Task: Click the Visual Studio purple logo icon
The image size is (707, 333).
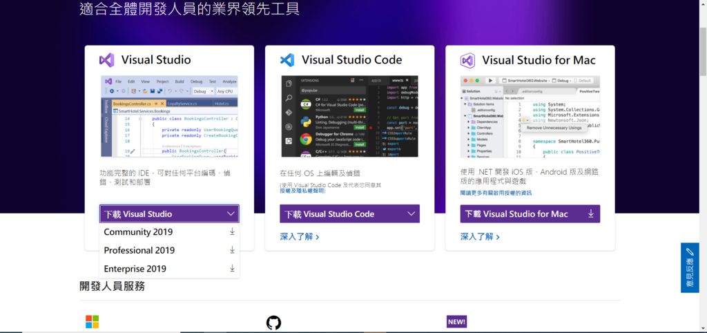Action: click(107, 60)
